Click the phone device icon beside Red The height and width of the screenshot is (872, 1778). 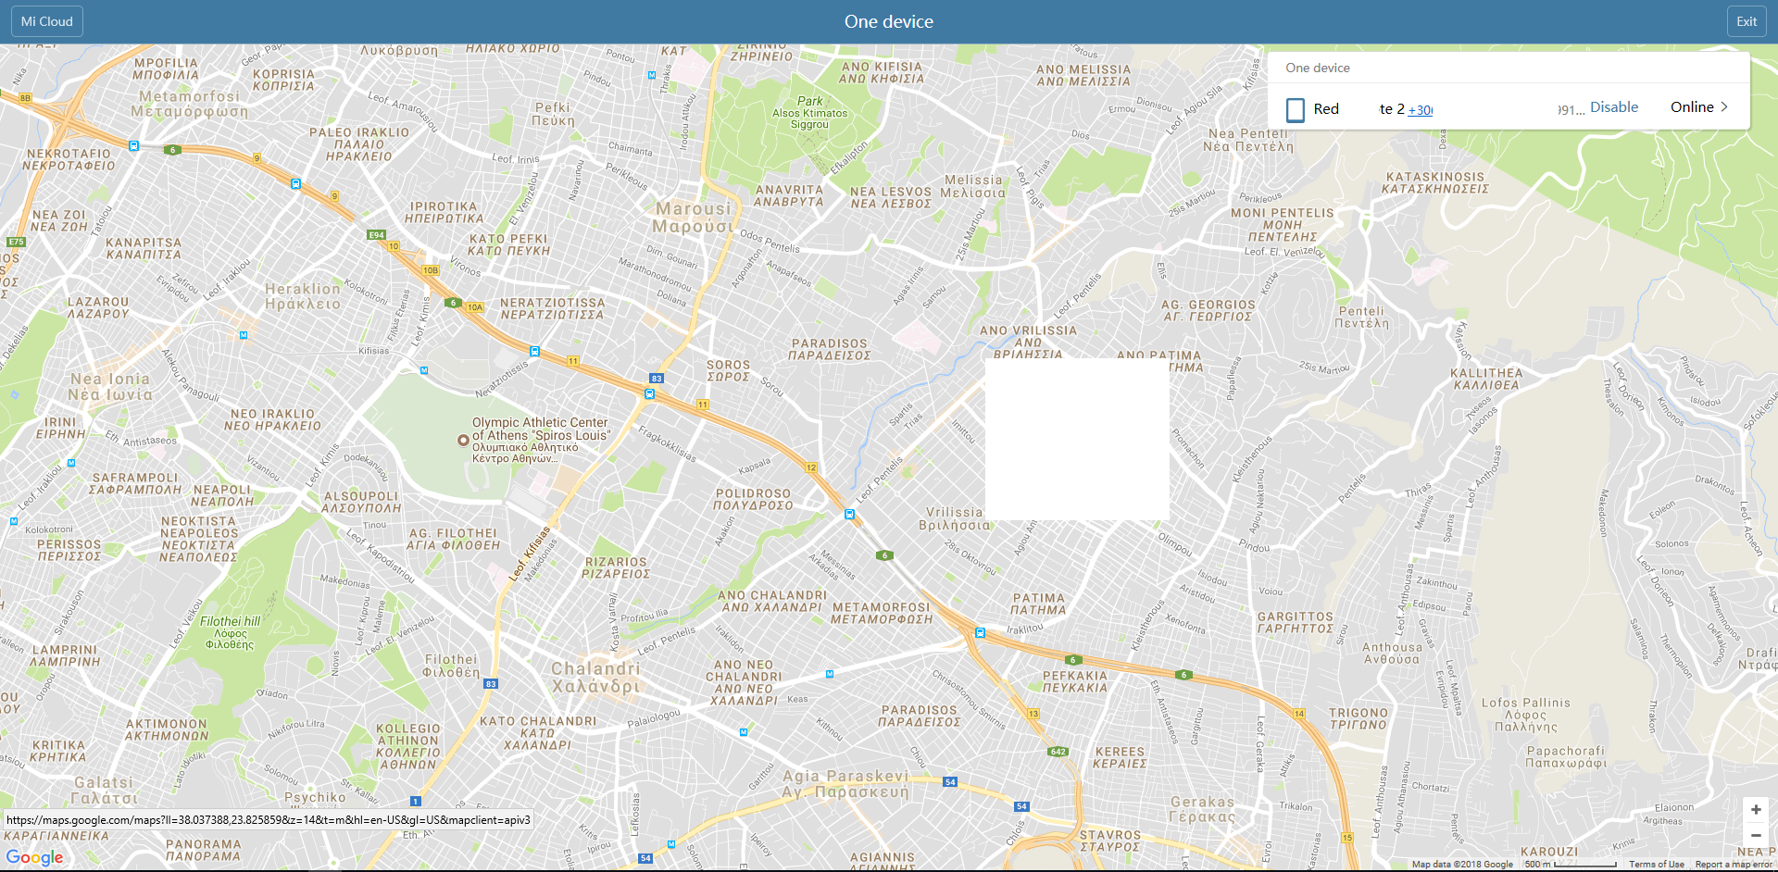tap(1295, 110)
